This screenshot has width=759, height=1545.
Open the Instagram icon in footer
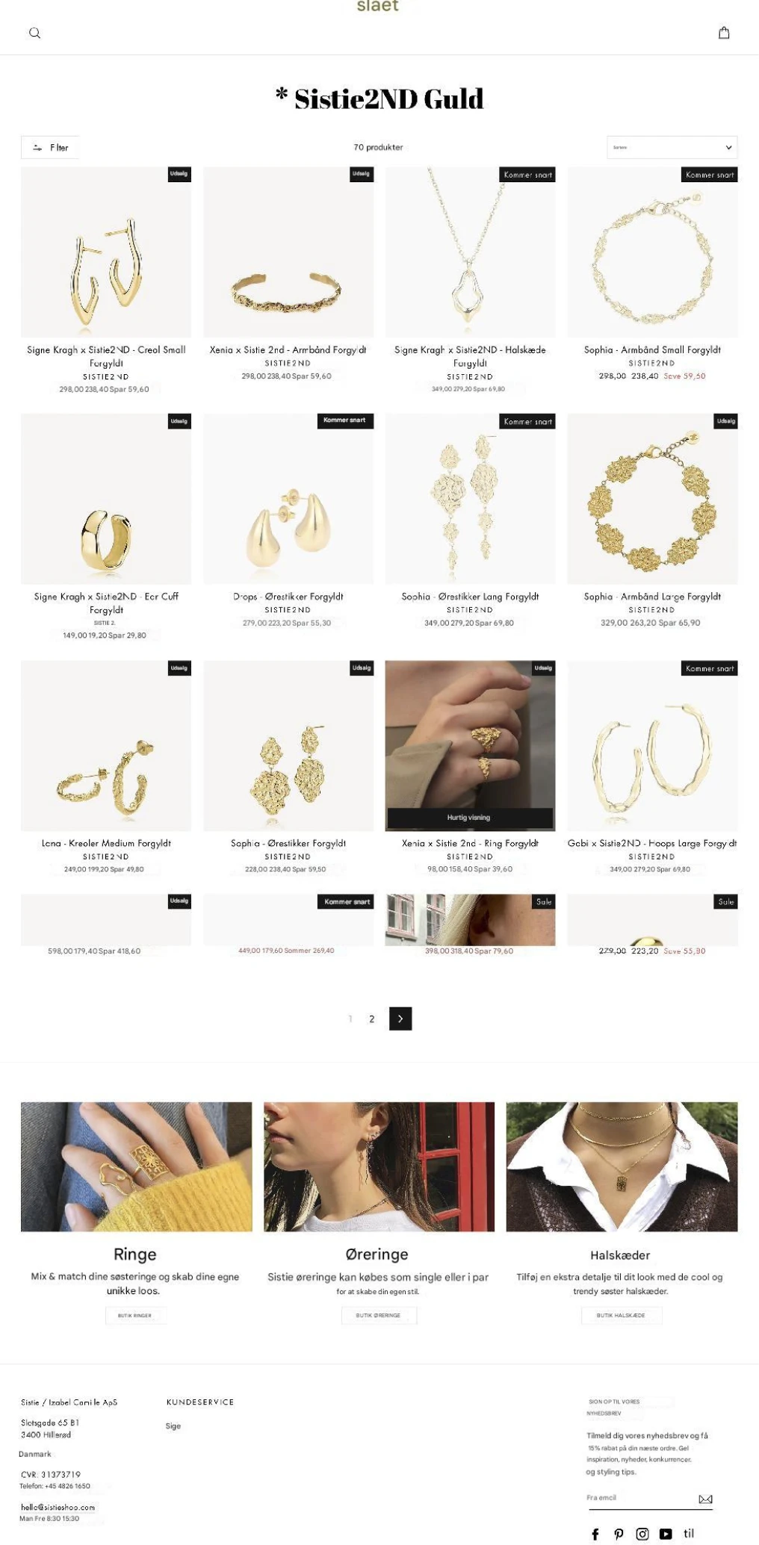click(642, 1534)
